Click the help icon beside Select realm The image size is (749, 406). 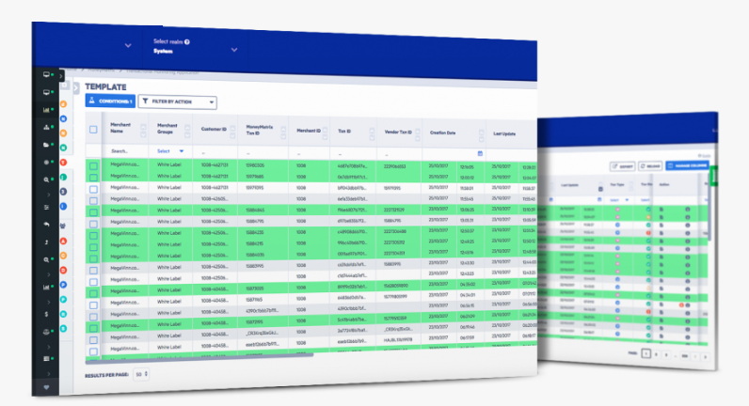[x=187, y=42]
